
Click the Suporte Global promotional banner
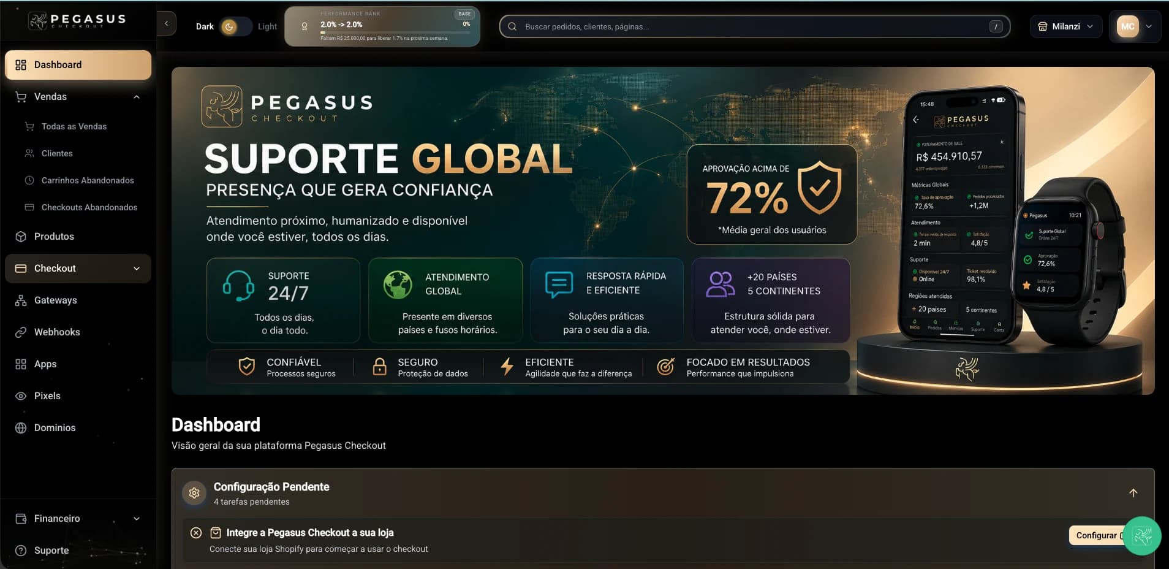663,231
